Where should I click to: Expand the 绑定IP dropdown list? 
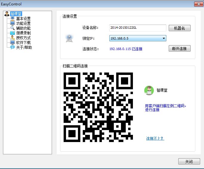point(164,38)
